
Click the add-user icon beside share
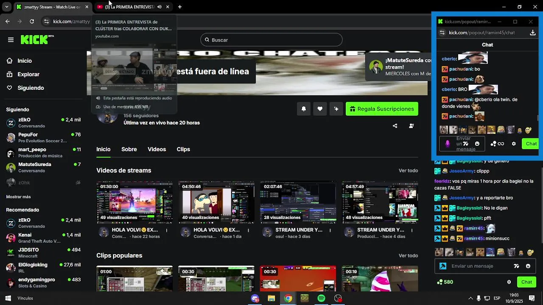click(x=411, y=126)
